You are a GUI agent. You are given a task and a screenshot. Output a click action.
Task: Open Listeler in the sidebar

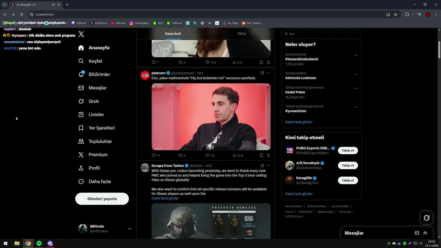coord(91,114)
